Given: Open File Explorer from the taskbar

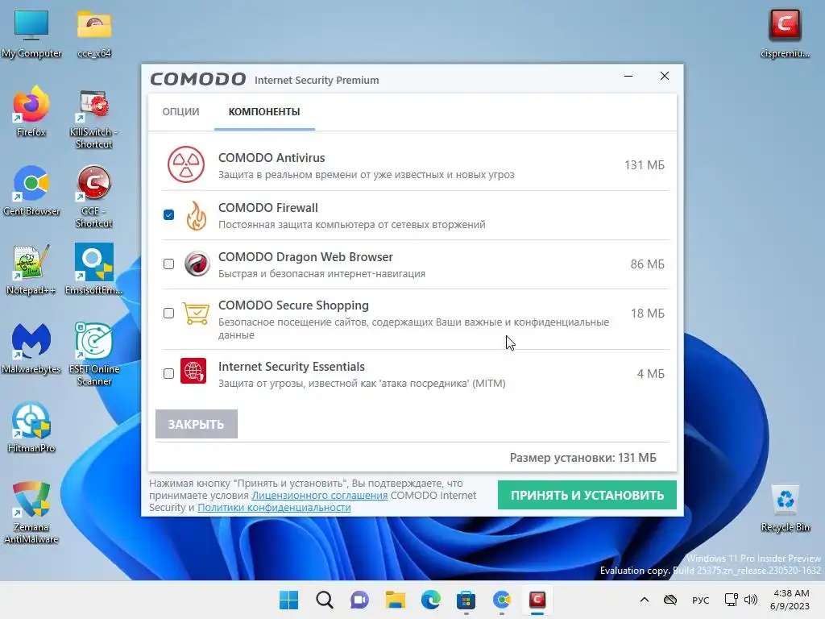Looking at the screenshot, I should (x=395, y=600).
